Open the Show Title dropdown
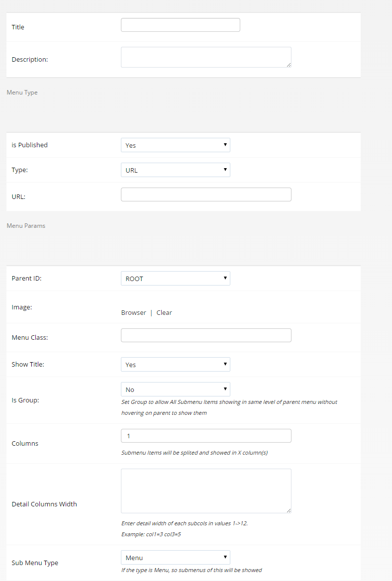392x581 pixels. pyautogui.click(x=176, y=364)
